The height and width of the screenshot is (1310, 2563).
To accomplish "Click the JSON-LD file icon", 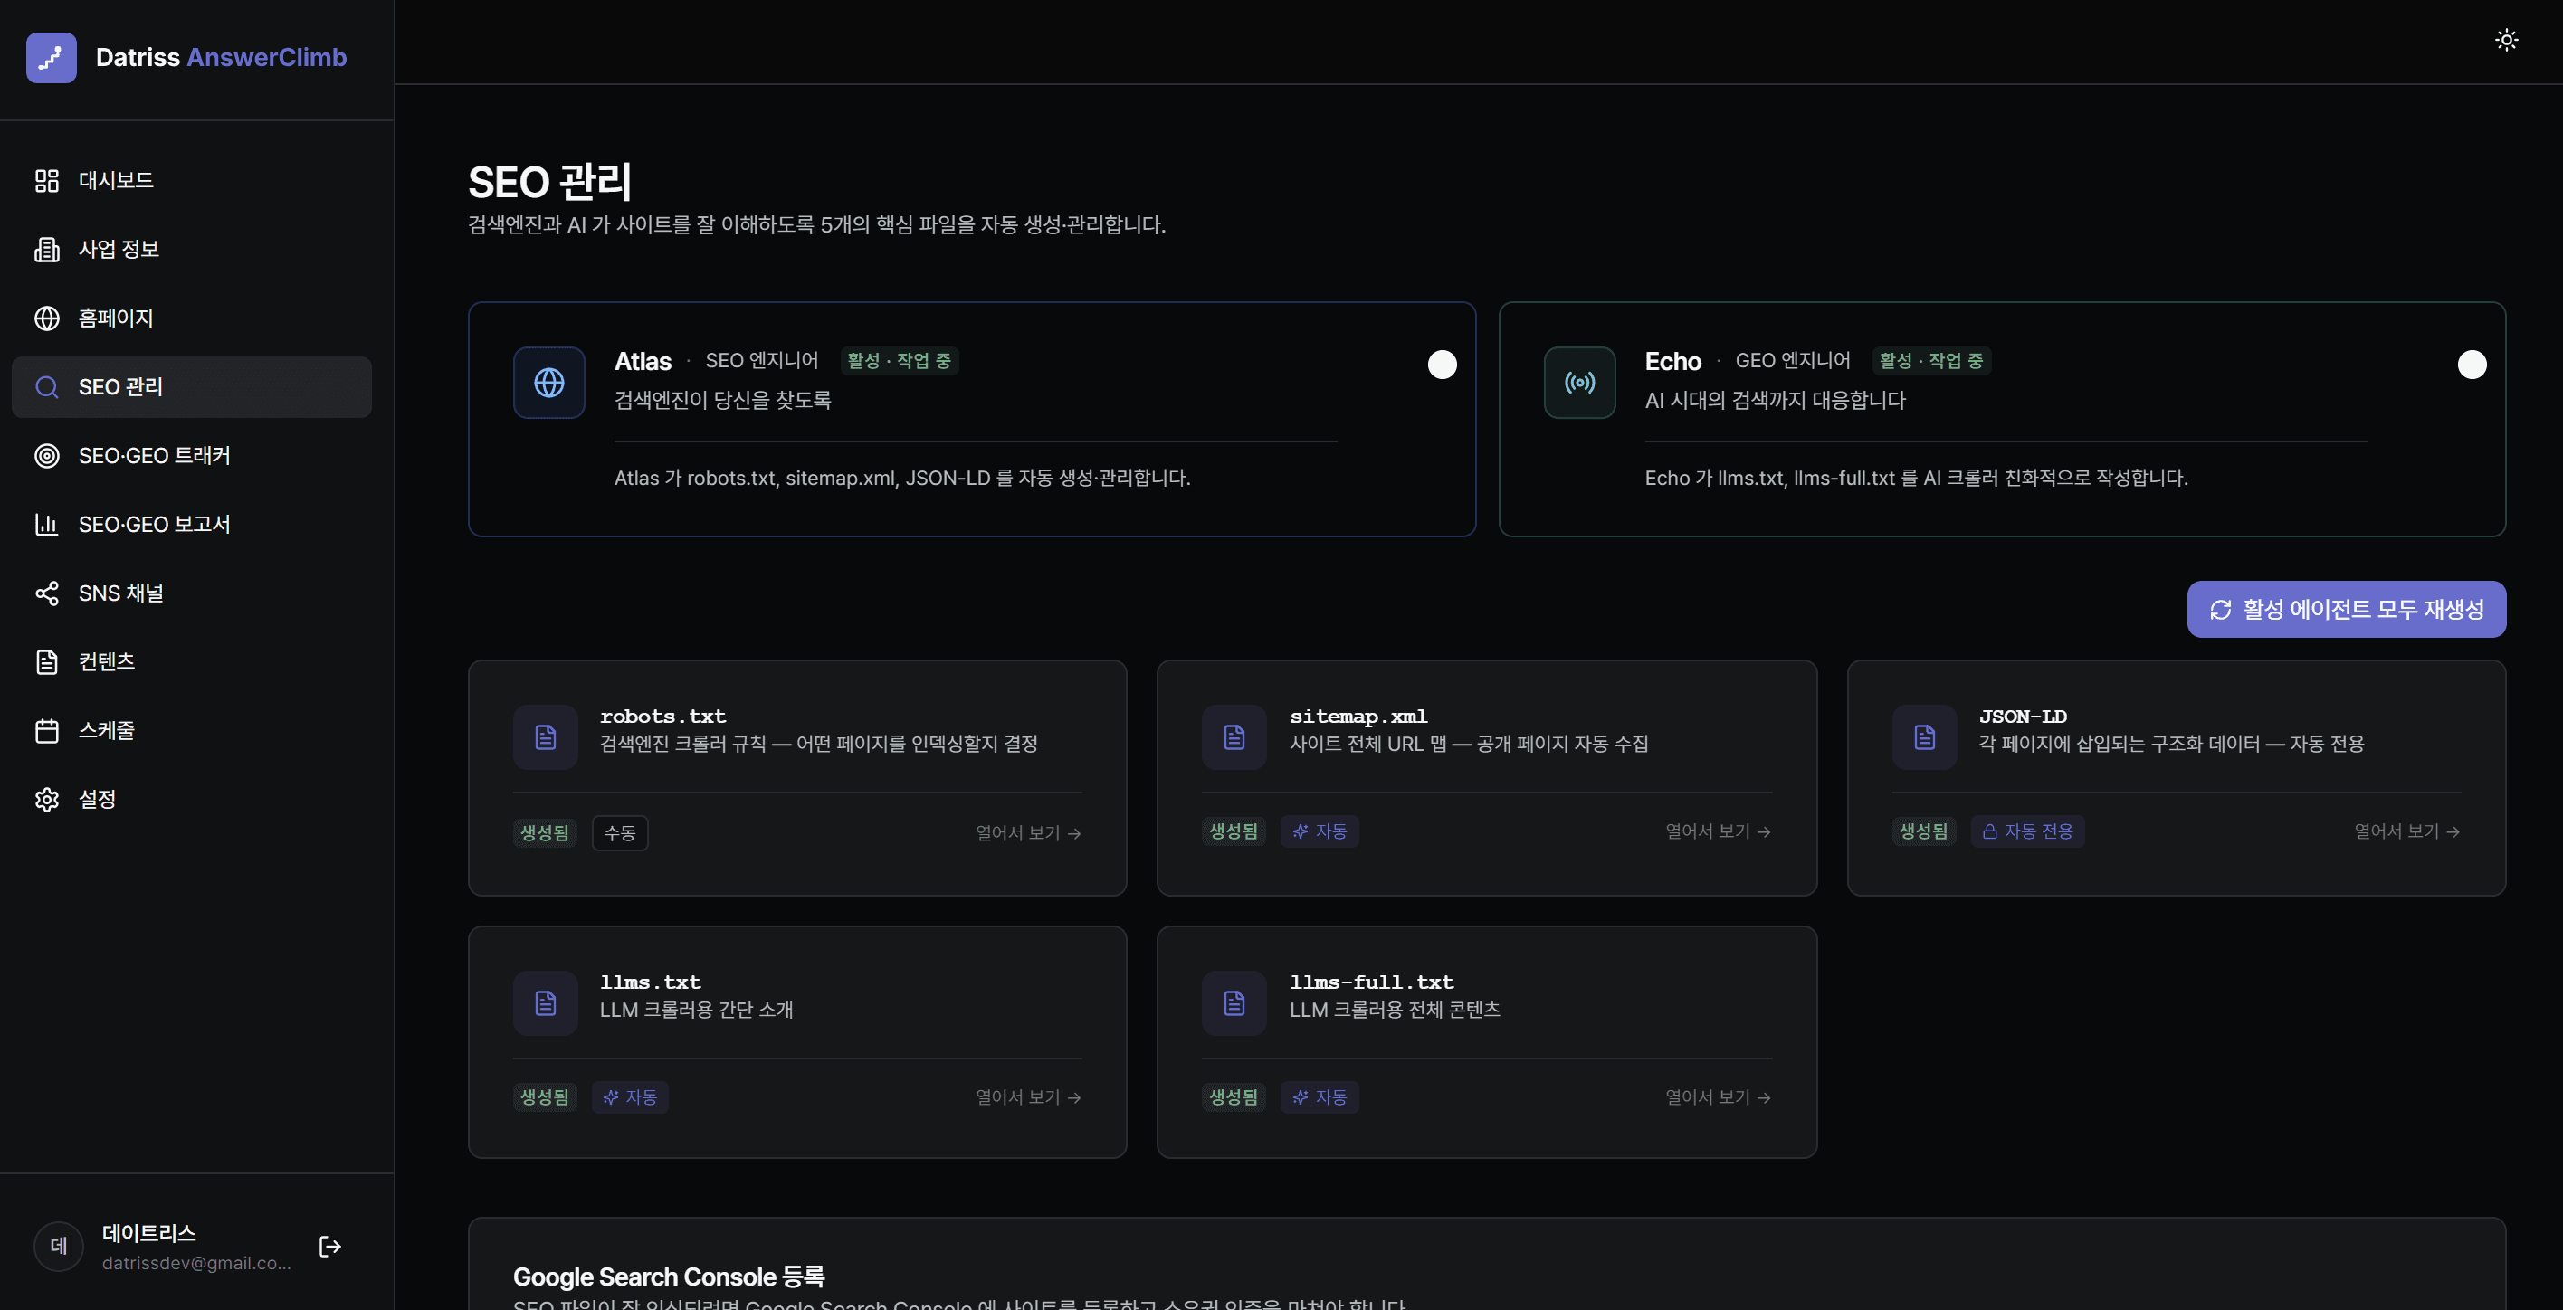I will click(1924, 737).
